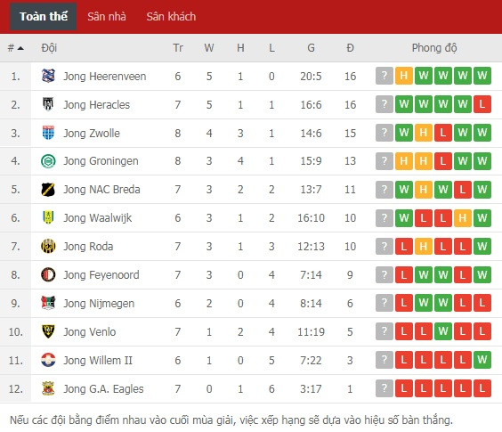502x432 pixels.
Task: Click the gray question mark for Jong Heerenveen
Action: (385, 76)
